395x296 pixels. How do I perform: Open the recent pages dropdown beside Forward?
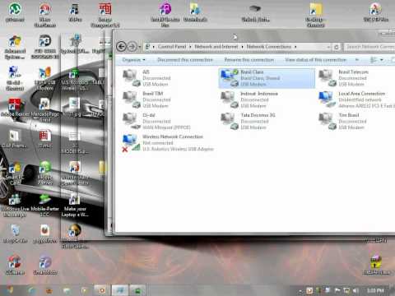(x=140, y=47)
